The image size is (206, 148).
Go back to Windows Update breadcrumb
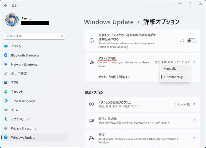(109, 22)
